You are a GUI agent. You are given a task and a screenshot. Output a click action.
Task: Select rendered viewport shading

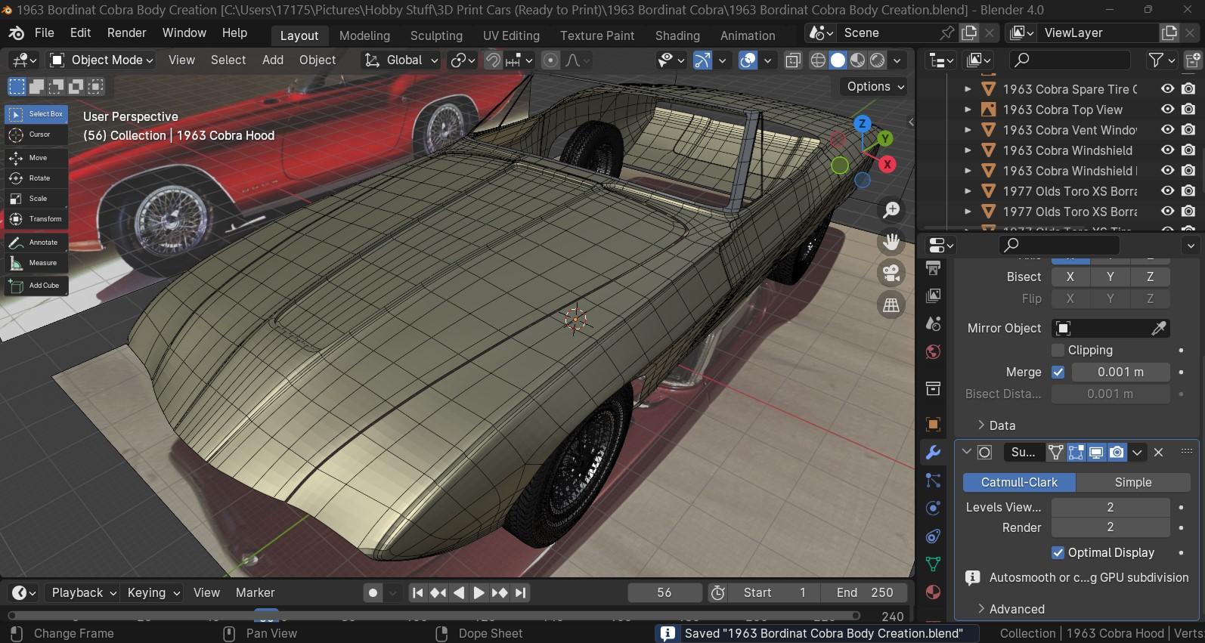(878, 60)
